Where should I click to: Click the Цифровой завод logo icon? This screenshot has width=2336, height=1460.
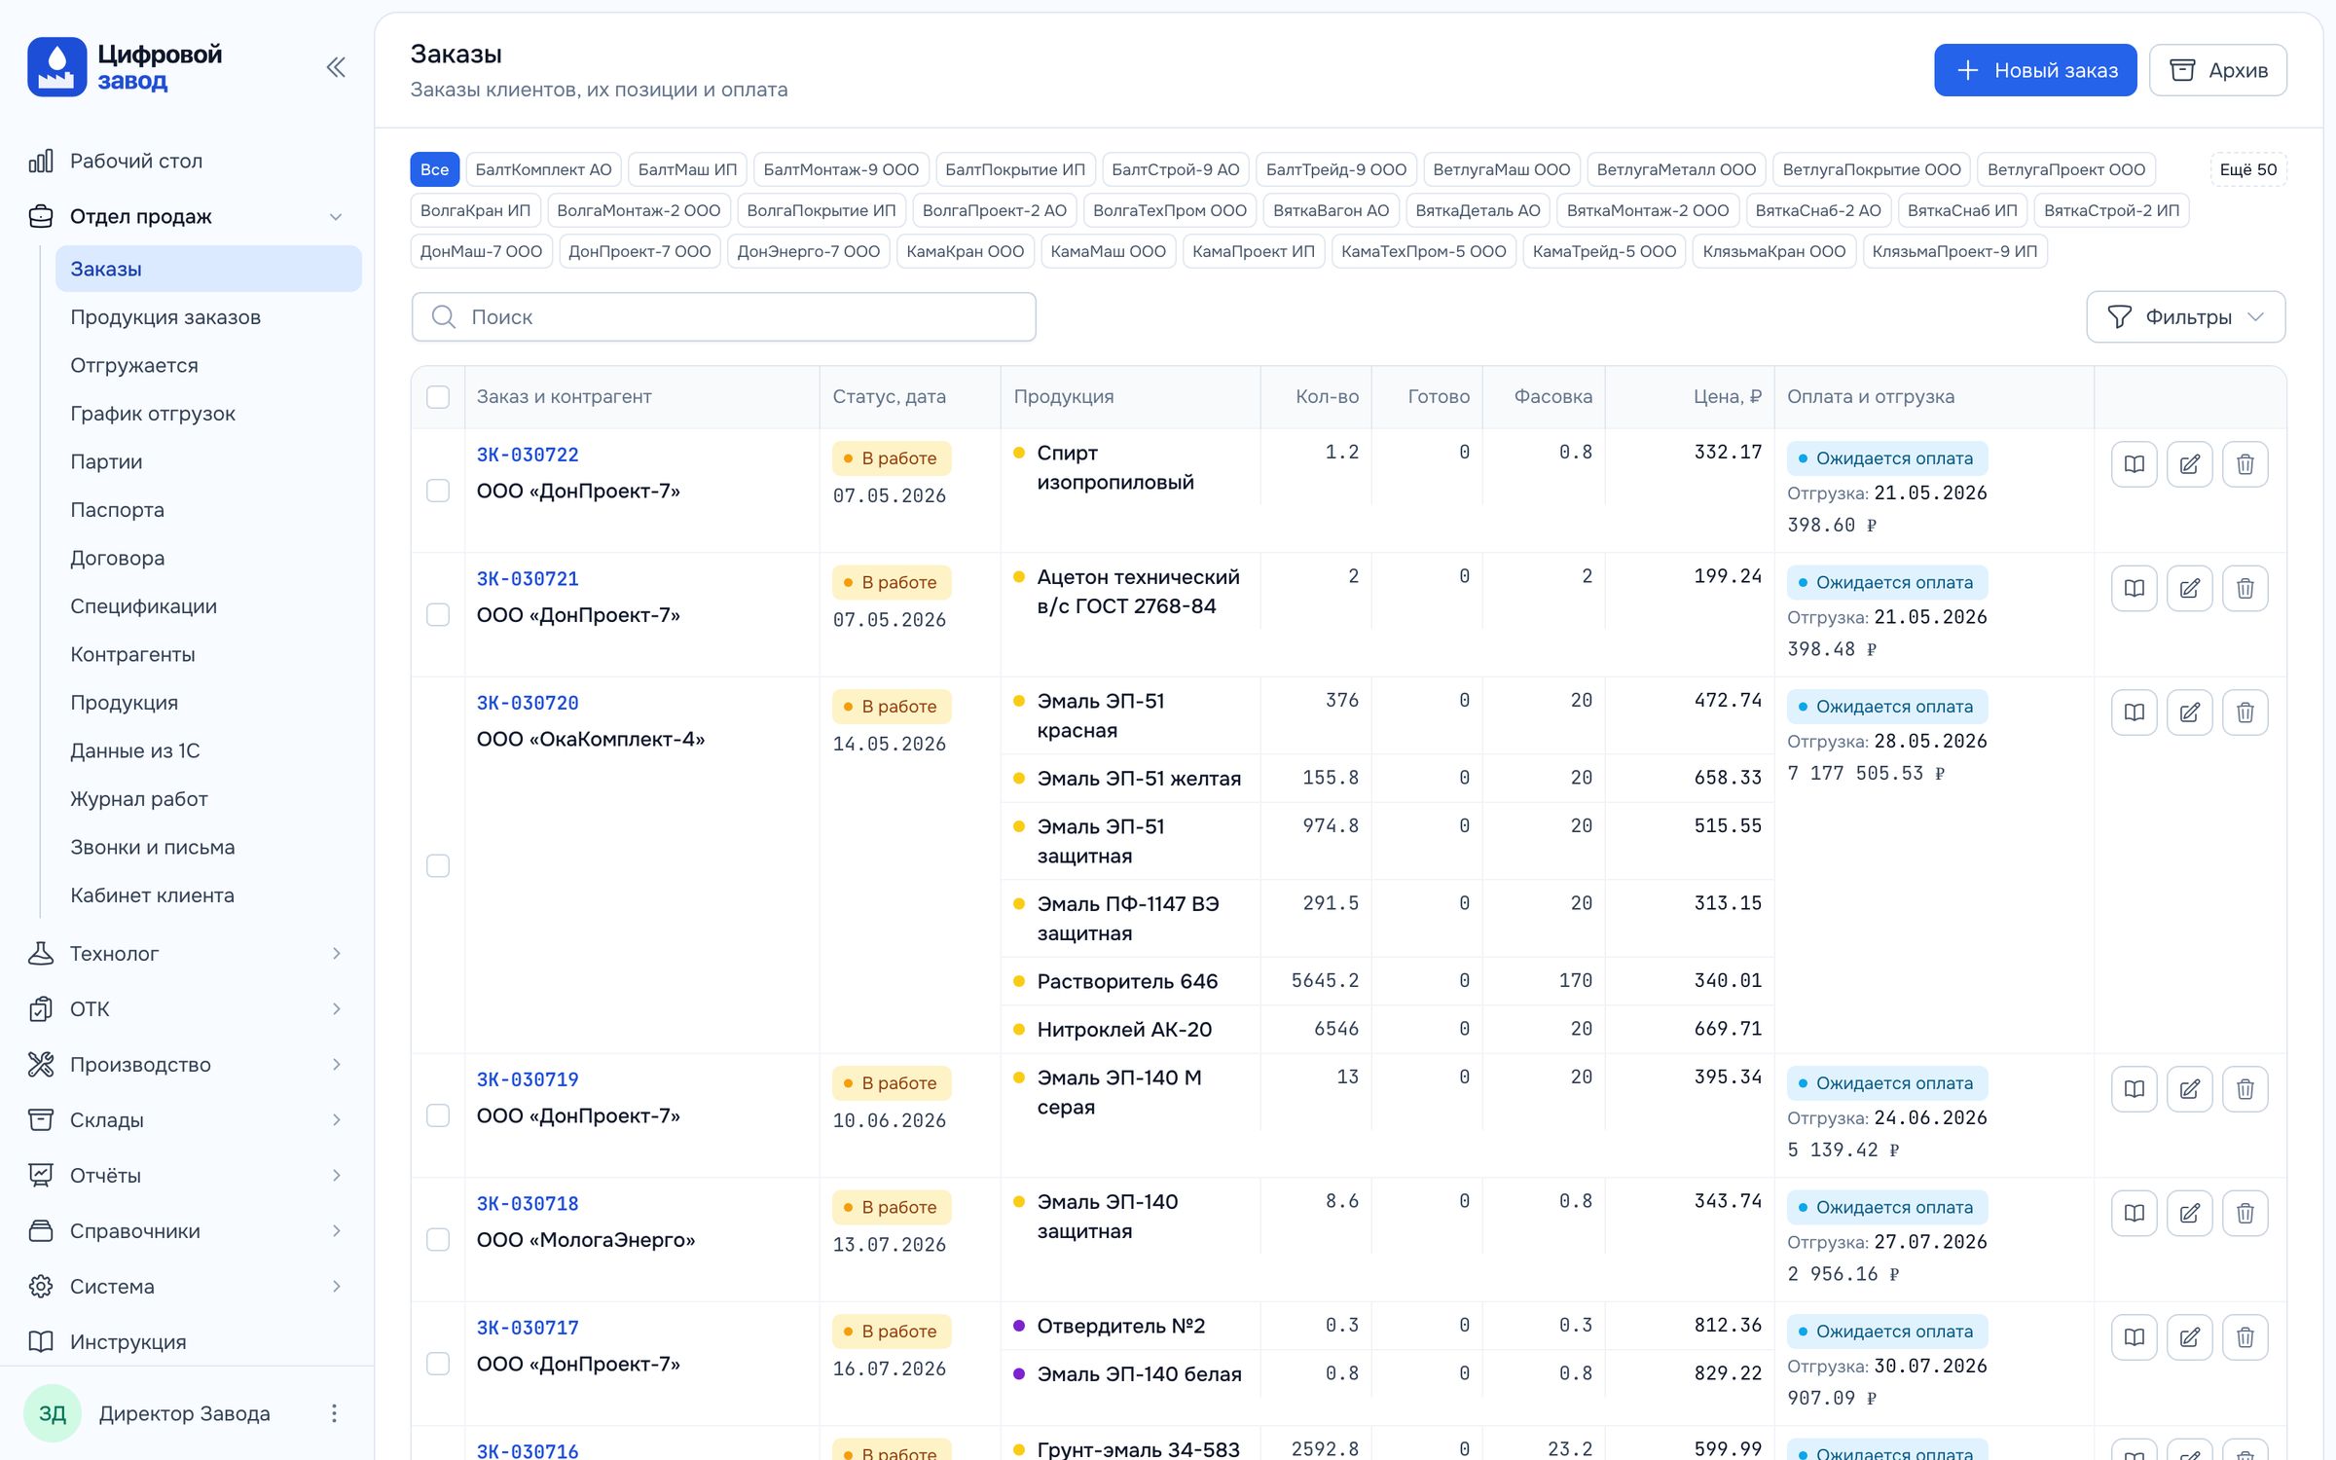pyautogui.click(x=57, y=67)
